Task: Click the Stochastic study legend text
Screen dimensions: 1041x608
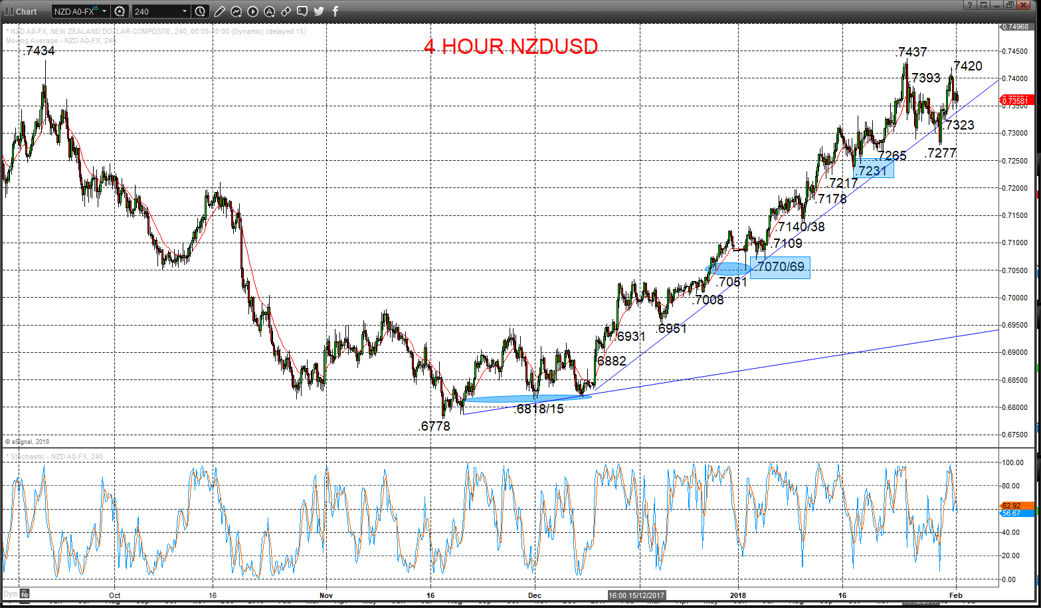Action: pos(56,456)
